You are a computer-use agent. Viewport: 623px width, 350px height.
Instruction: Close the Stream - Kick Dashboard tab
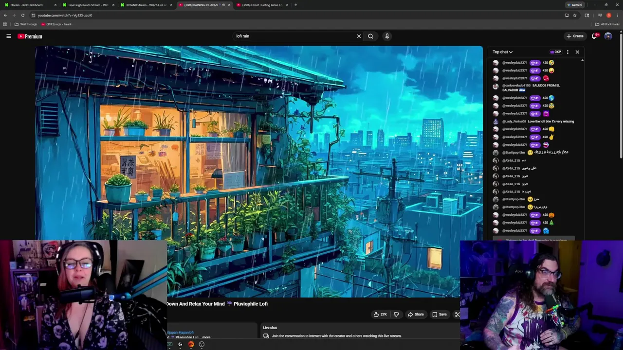pyautogui.click(x=55, y=5)
